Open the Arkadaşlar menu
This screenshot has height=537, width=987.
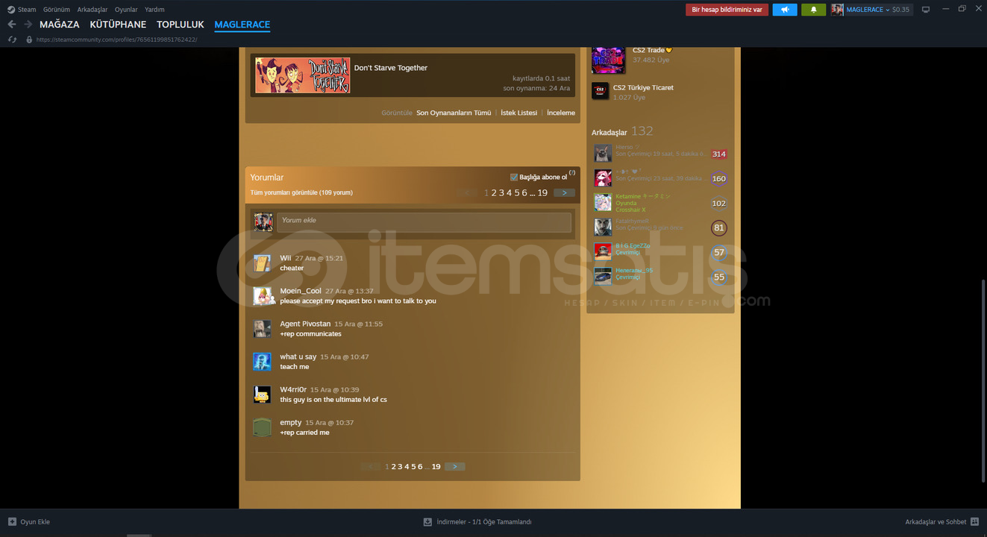tap(93, 10)
